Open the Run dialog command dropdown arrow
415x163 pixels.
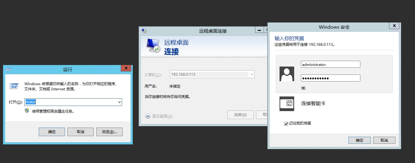[x=119, y=102]
